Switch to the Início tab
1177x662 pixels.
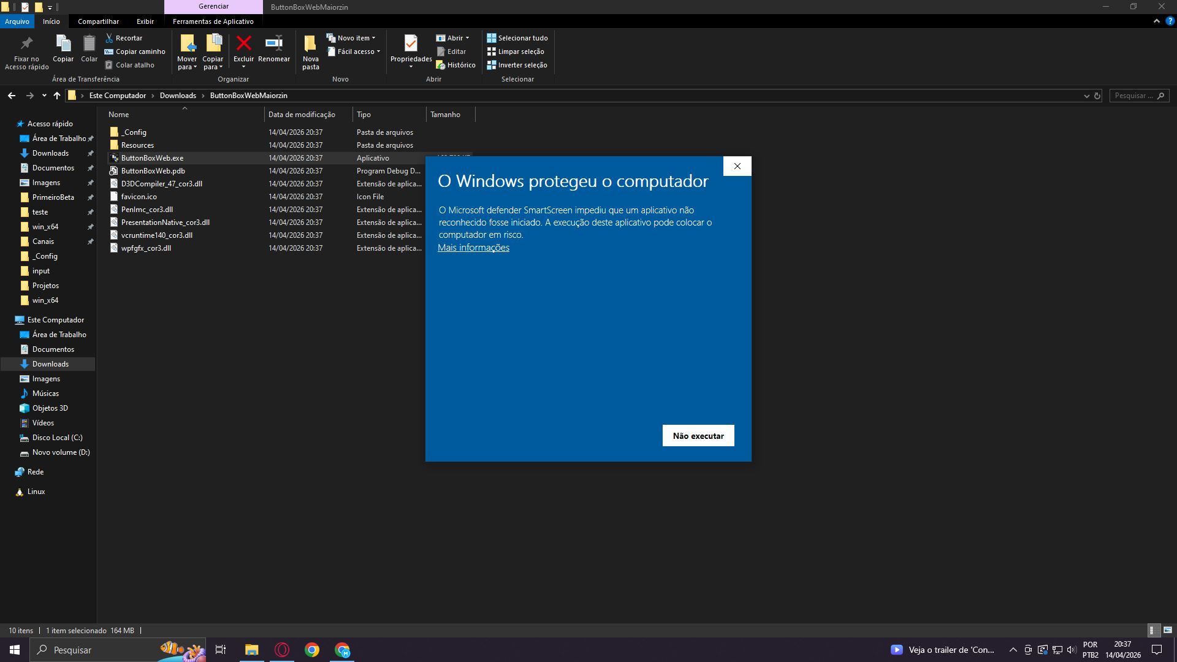pyautogui.click(x=51, y=21)
